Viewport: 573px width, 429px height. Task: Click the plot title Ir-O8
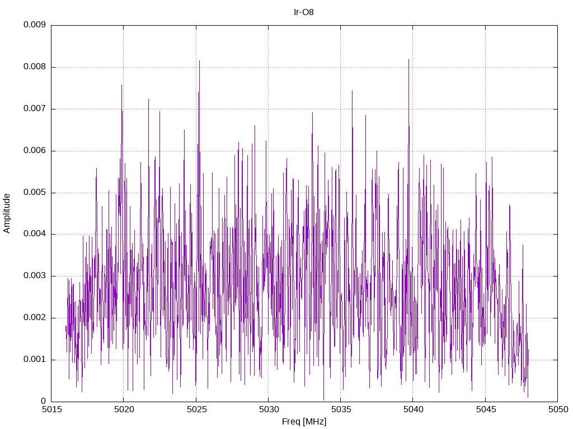[x=304, y=12]
